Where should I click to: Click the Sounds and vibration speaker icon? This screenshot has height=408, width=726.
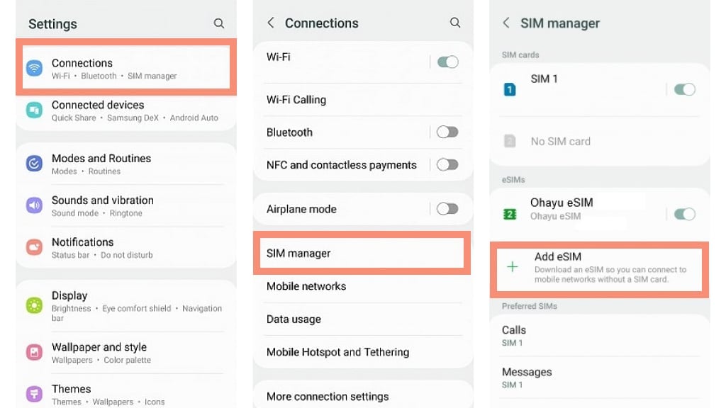click(x=34, y=205)
